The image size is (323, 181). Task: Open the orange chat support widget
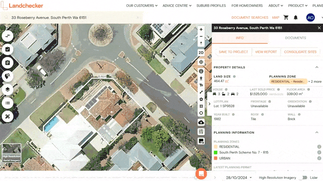(x=201, y=174)
